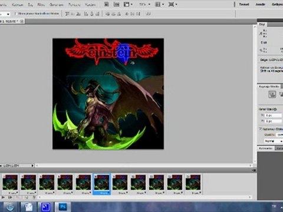Screen dimensions: 283x212
Task: Open the zoom level dropdown in application bar
Action: click(x=149, y=4)
